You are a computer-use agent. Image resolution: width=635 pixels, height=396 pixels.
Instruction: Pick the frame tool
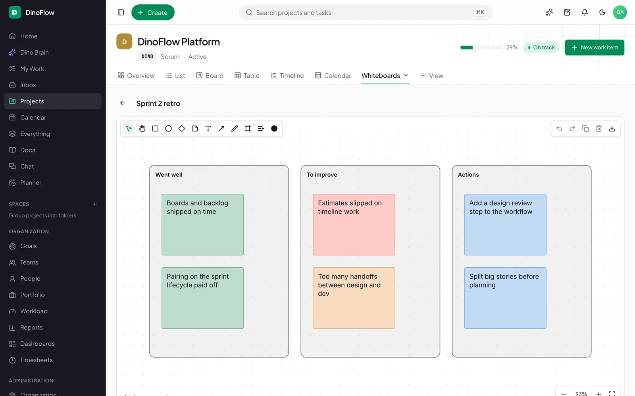(248, 129)
